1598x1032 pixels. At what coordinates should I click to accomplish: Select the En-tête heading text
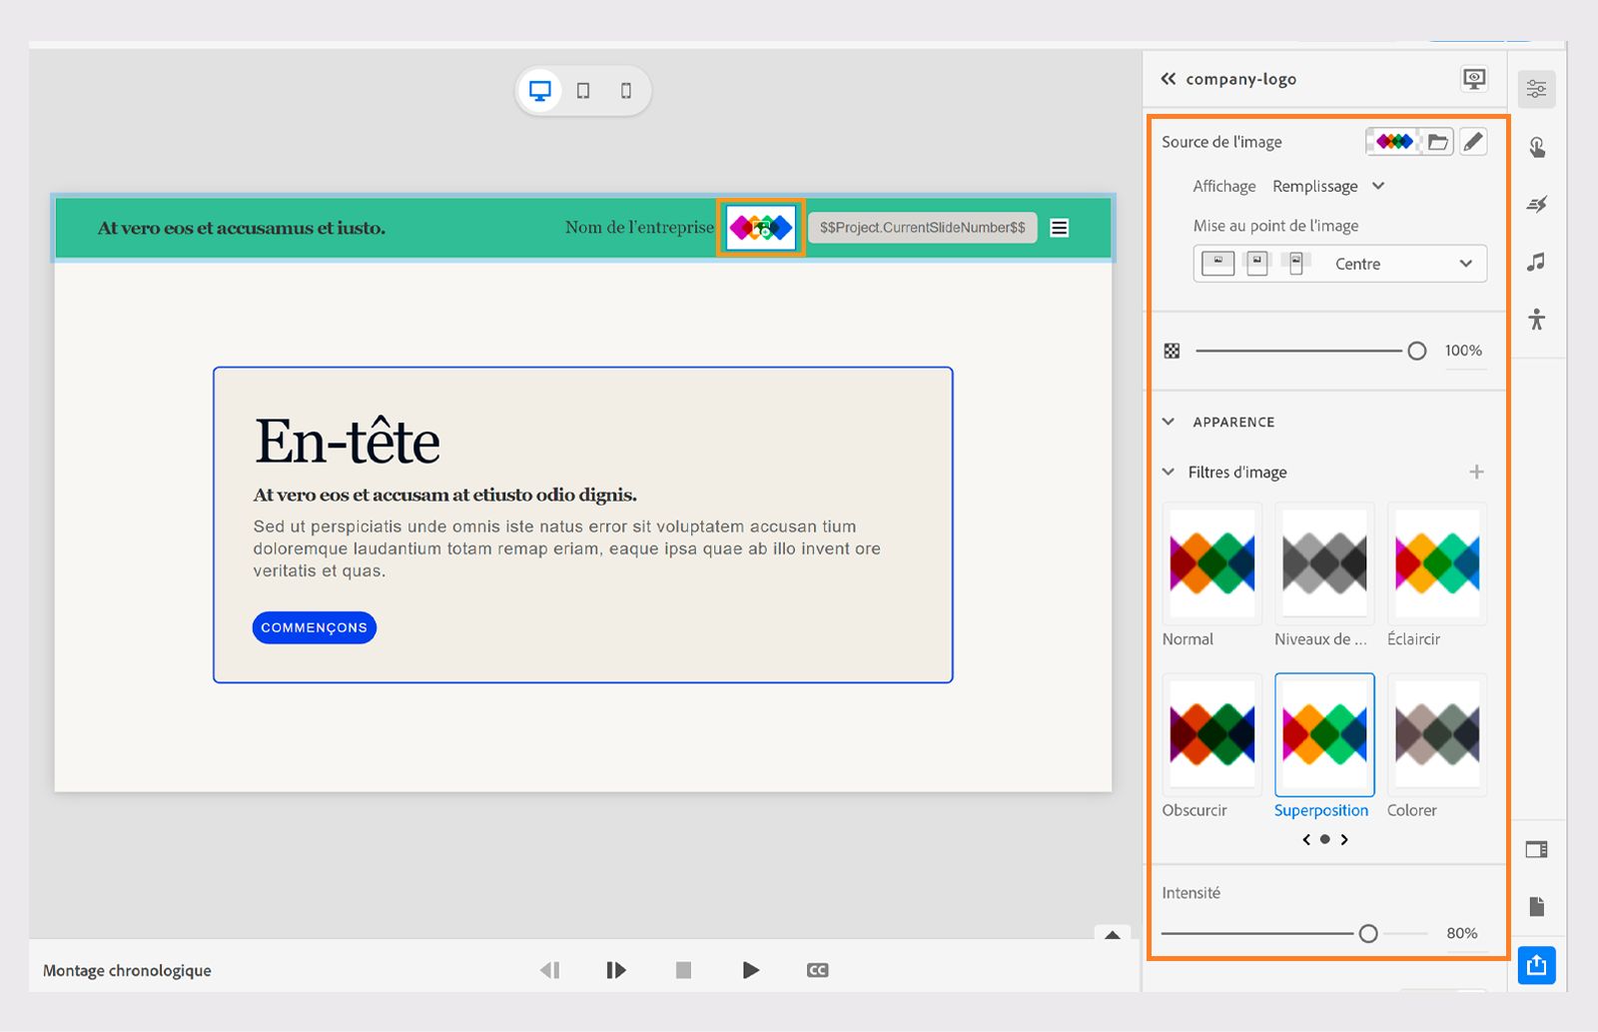pyautogui.click(x=348, y=441)
